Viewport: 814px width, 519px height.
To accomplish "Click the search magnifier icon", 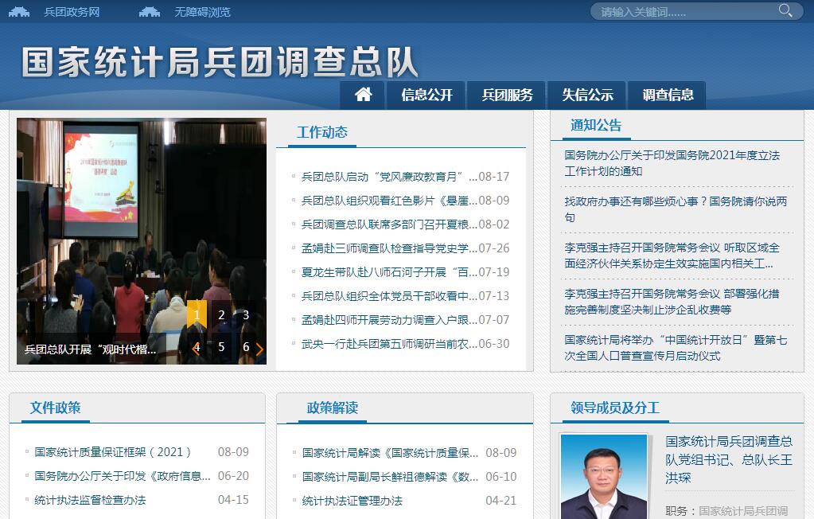I will pos(785,10).
